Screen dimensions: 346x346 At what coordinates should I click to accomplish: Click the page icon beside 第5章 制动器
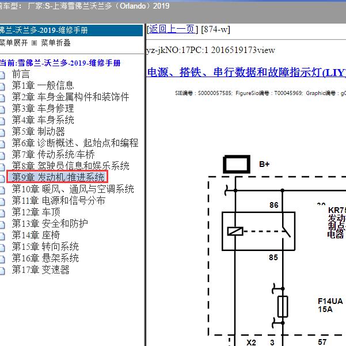tap(2, 132)
